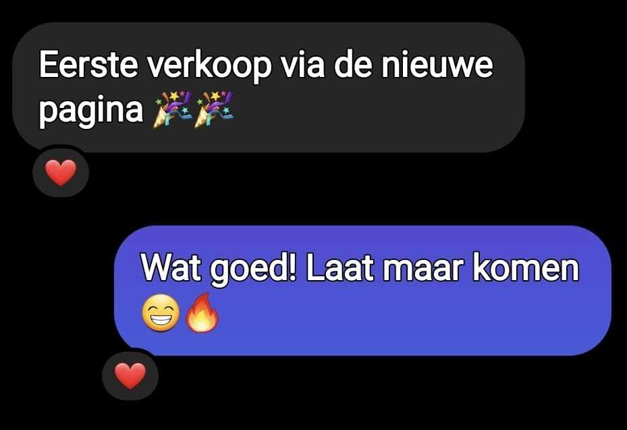
Task: Click the word 'de' in gray bubble
Action: coord(353,64)
